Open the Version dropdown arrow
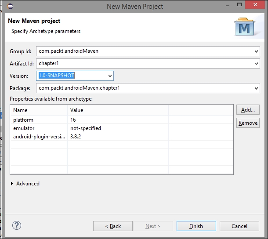Image resolution: width=268 pixels, height=239 pixels. point(110,76)
